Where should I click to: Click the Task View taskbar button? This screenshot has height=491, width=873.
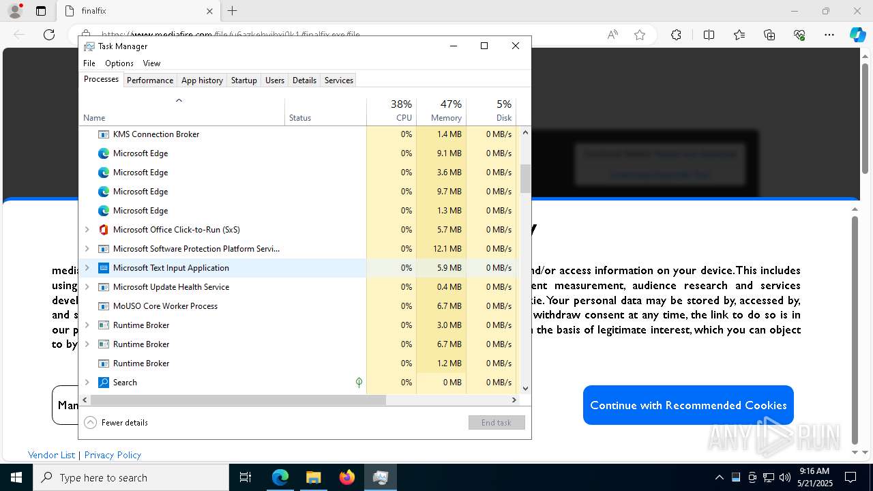[x=246, y=477]
